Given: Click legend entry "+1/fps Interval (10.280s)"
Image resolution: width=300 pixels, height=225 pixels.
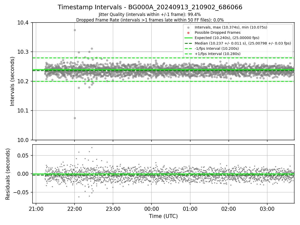Looking at the screenshot, I should pyautogui.click(x=217, y=54).
